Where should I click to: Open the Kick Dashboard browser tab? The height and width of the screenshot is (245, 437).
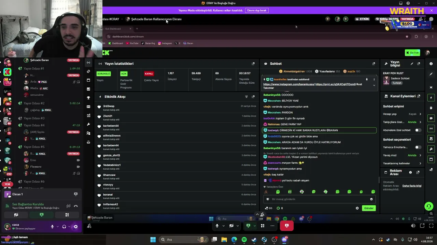[116, 29]
